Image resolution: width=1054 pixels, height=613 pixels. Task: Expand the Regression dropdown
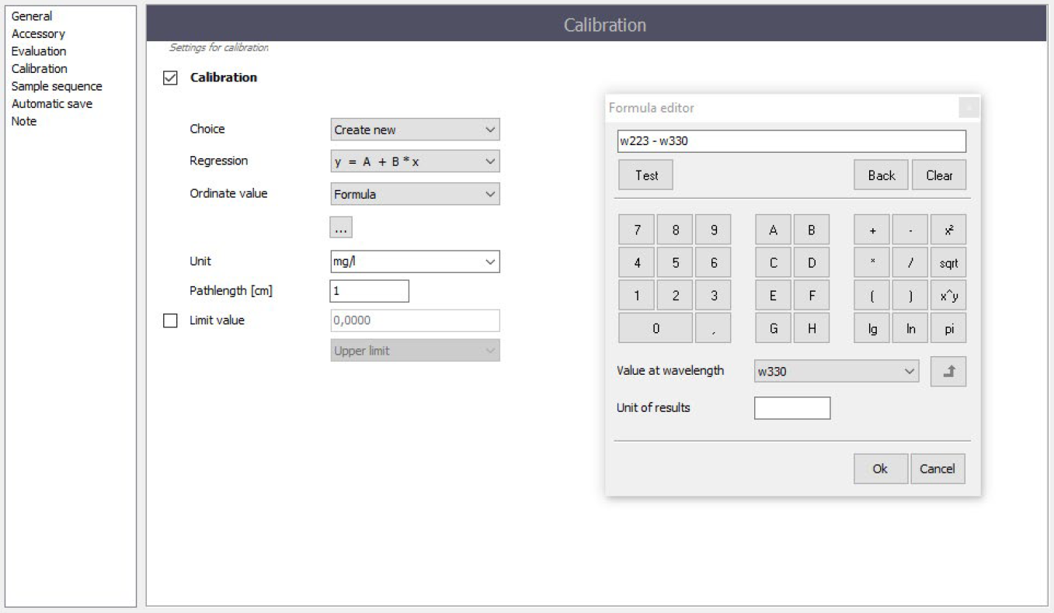click(415, 161)
